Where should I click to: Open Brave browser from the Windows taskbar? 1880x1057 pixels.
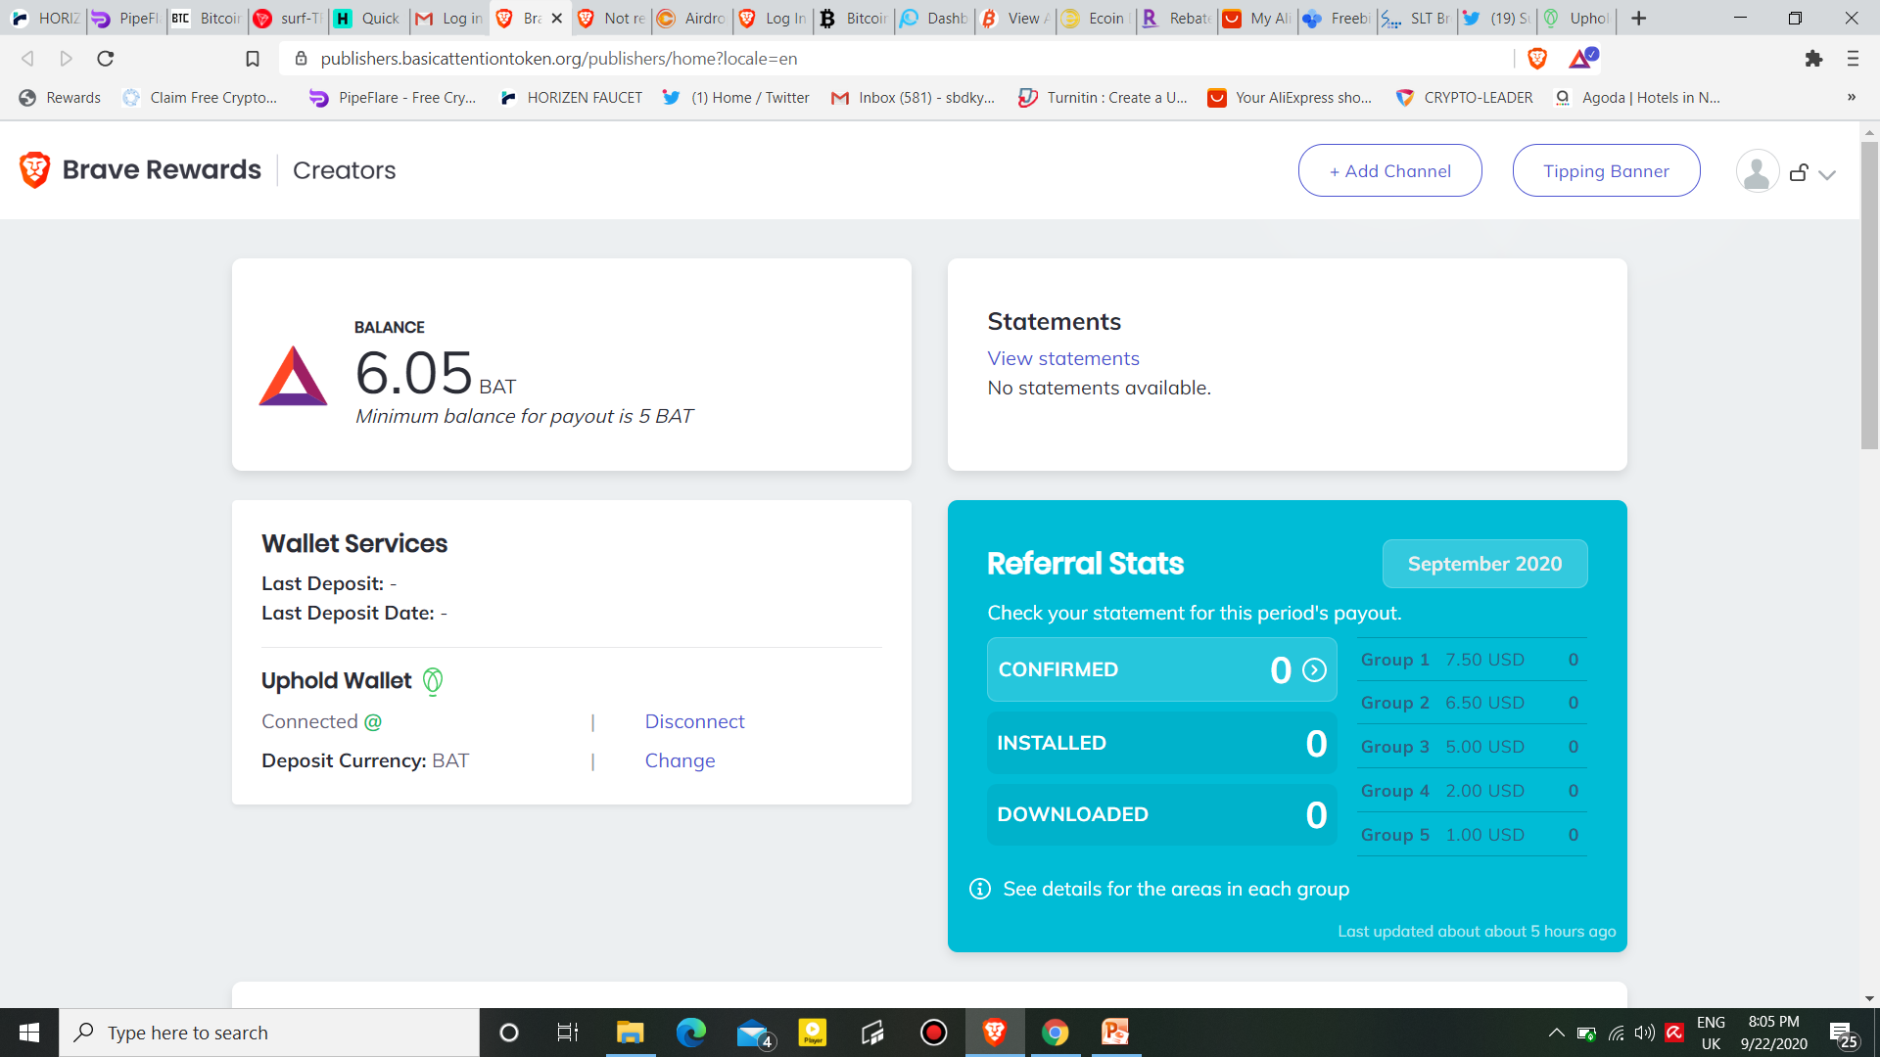(x=994, y=1033)
